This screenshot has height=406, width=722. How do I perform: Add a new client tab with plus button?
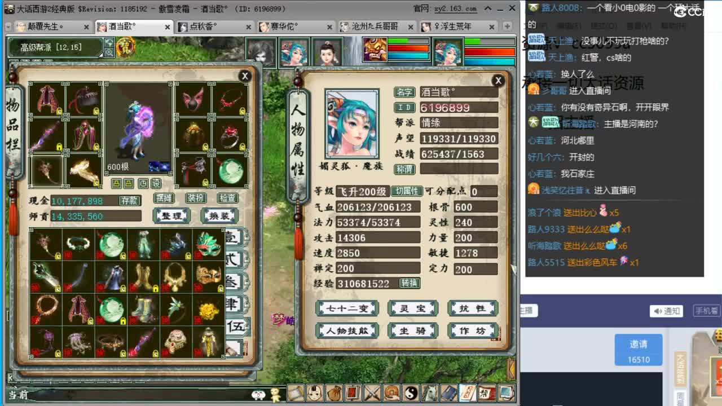click(x=507, y=27)
